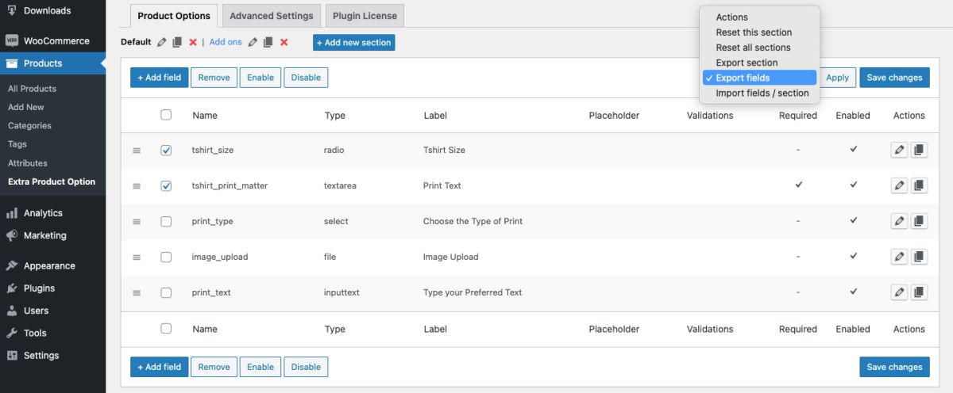Click the top Add field button

pyautogui.click(x=159, y=78)
